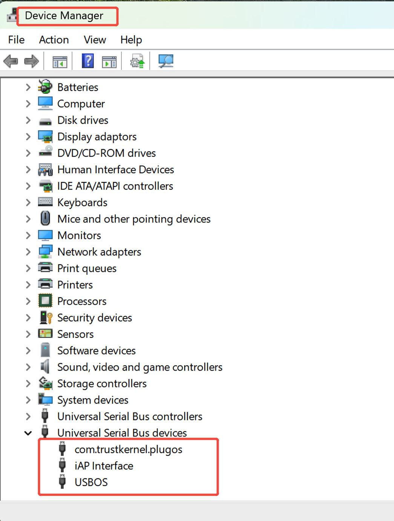394x521 pixels.
Task: Click Show/Hide Console Tree toolbar icon
Action: point(60,61)
